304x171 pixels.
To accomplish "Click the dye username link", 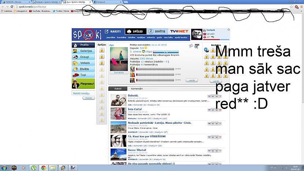I will (112, 45).
